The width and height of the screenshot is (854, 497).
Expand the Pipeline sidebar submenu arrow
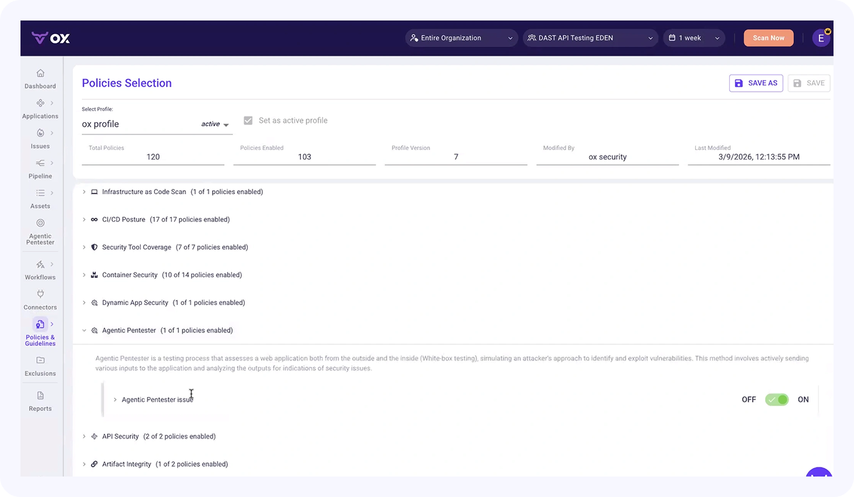click(x=52, y=163)
